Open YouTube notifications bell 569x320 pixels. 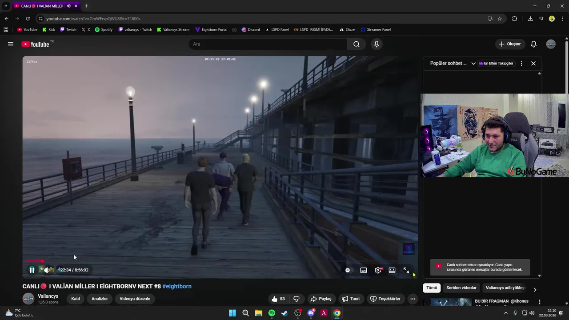pyautogui.click(x=534, y=44)
